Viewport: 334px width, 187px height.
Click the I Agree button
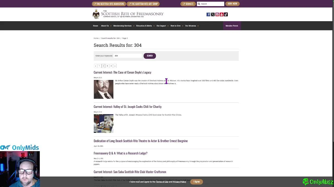pos(196,182)
